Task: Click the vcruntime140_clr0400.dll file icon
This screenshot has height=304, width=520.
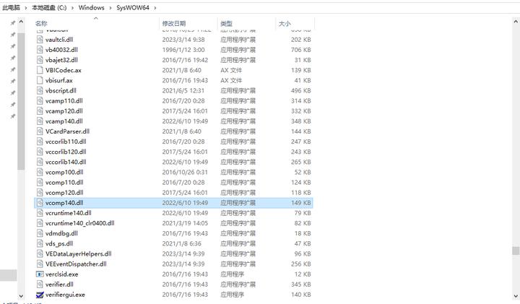Action: pyautogui.click(x=40, y=223)
